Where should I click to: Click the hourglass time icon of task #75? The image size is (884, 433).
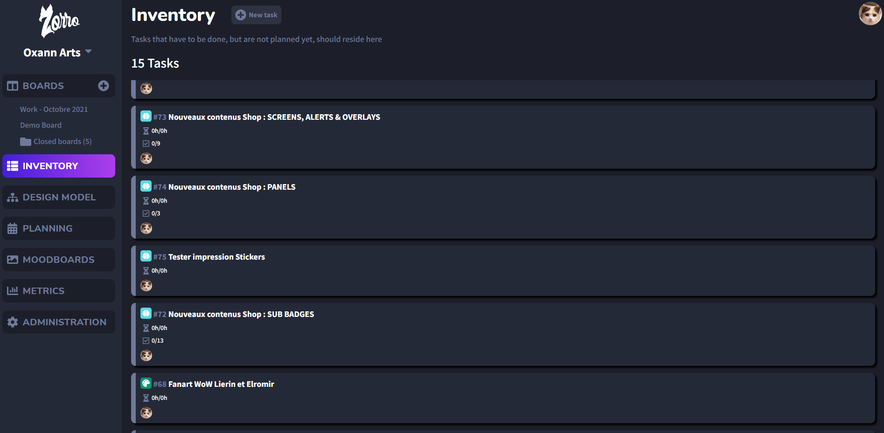[x=146, y=271]
